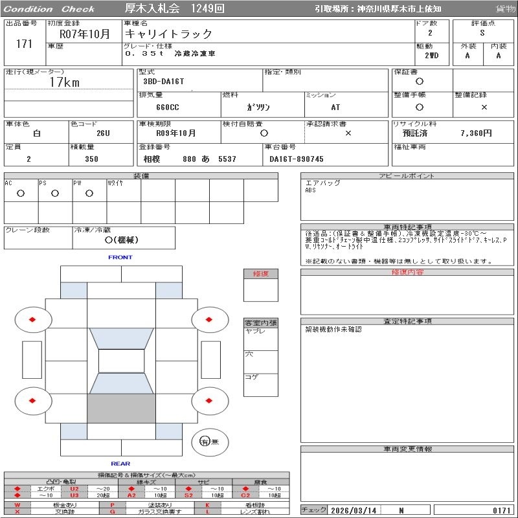Click the 整備記録 cross mark

point(484,107)
